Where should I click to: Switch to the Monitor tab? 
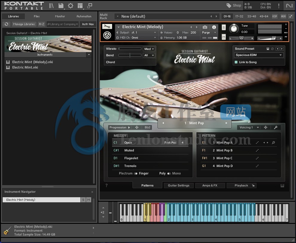click(x=60, y=16)
